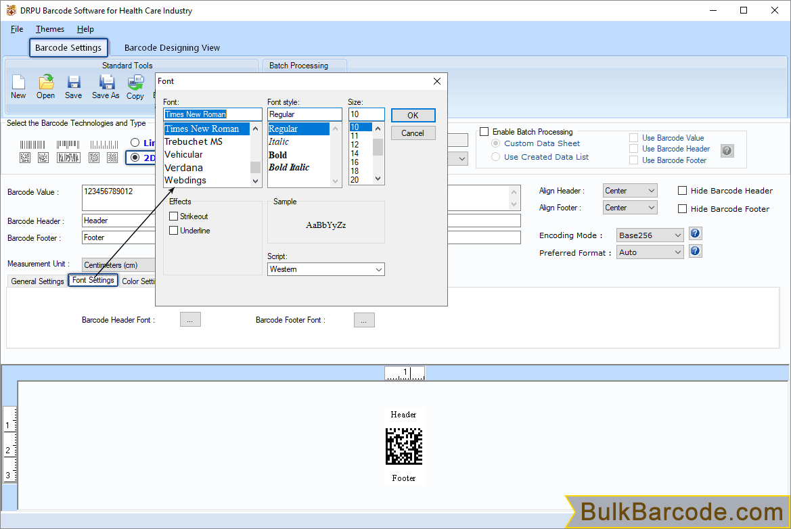Click the help icon beside Preferred Format

pos(695,251)
